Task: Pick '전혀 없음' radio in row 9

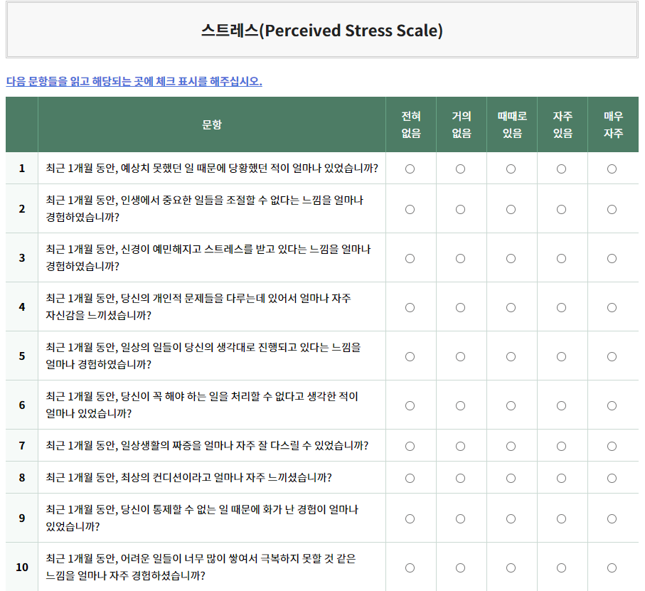Action: pyautogui.click(x=410, y=518)
